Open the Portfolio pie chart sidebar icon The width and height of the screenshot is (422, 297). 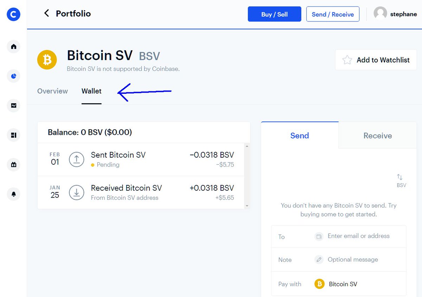click(x=13, y=76)
